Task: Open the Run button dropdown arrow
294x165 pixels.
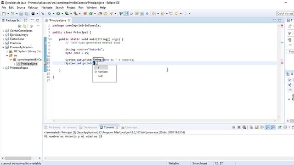Action: [62, 14]
